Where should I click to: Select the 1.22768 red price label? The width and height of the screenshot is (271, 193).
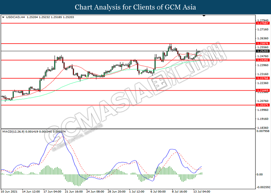263,78
